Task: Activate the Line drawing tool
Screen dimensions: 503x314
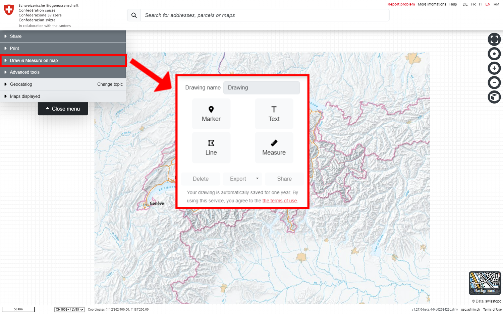Action: pos(211,147)
